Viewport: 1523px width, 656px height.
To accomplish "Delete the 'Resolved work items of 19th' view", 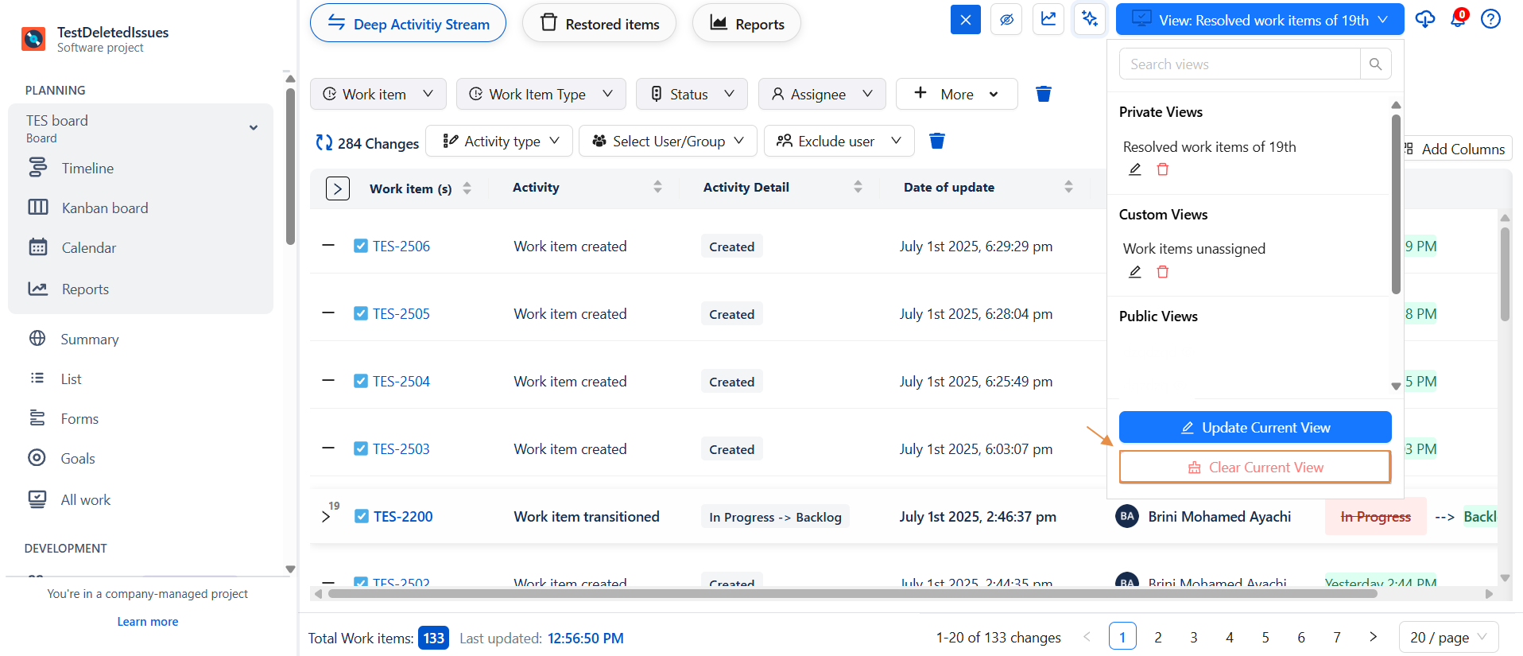I will [x=1162, y=169].
